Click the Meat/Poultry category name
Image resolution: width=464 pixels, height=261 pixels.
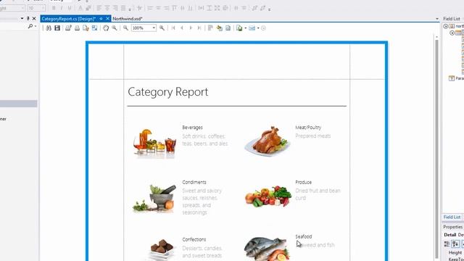tap(308, 128)
